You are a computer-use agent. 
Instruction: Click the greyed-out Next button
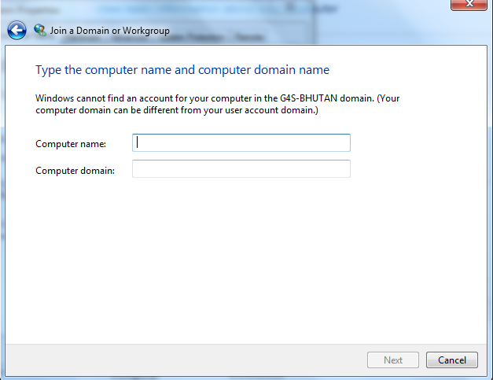coord(393,360)
